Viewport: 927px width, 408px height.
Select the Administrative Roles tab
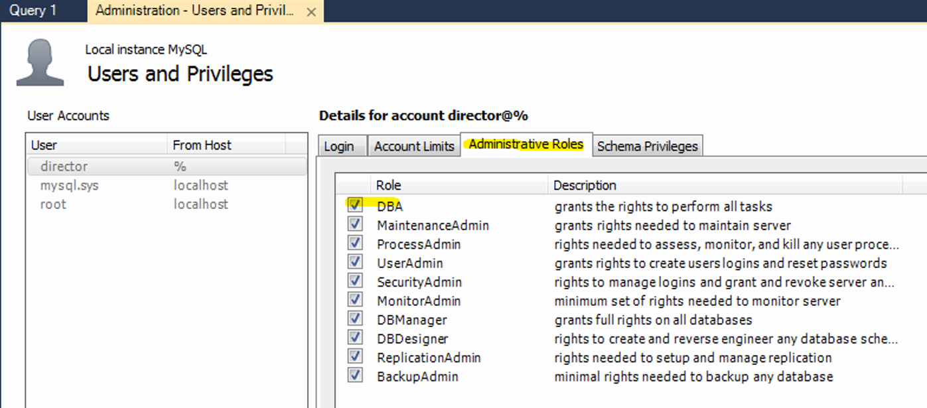pos(526,144)
